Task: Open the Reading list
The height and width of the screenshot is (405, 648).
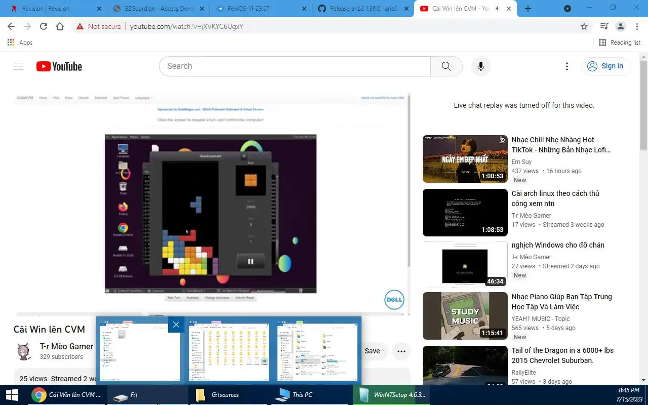Action: tap(620, 43)
